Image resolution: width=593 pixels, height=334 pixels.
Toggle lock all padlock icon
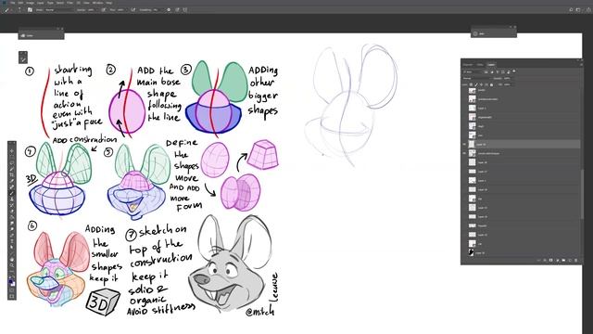pyautogui.click(x=492, y=84)
